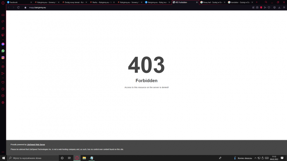Open the Koniec deszczu weather widget
Viewport: 287px width, 161px height.
[x=243, y=158]
